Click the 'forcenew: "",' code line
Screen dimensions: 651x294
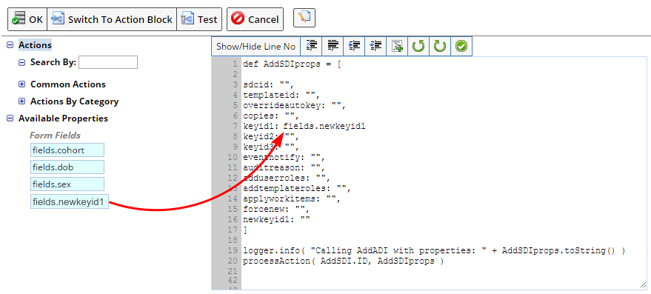click(x=276, y=210)
